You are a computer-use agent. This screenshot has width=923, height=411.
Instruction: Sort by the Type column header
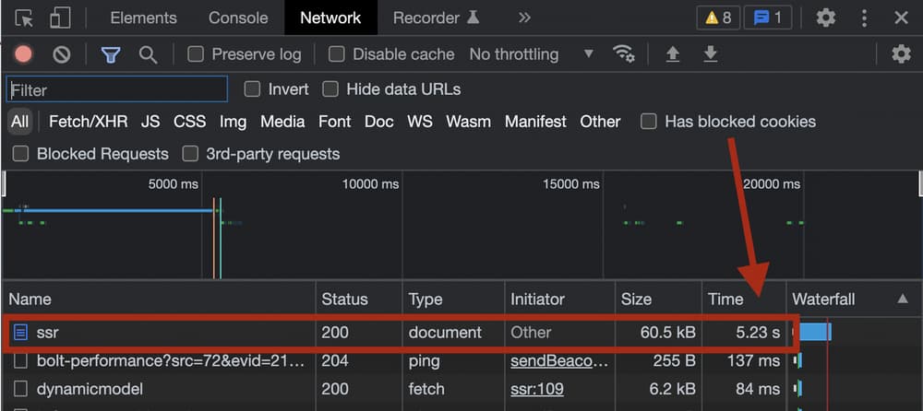[454, 299]
